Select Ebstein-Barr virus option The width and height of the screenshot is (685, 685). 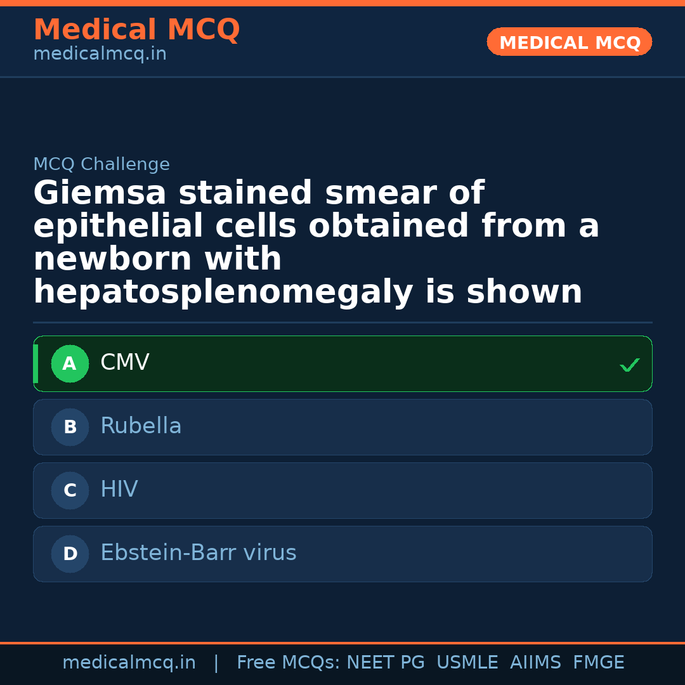tap(198, 553)
